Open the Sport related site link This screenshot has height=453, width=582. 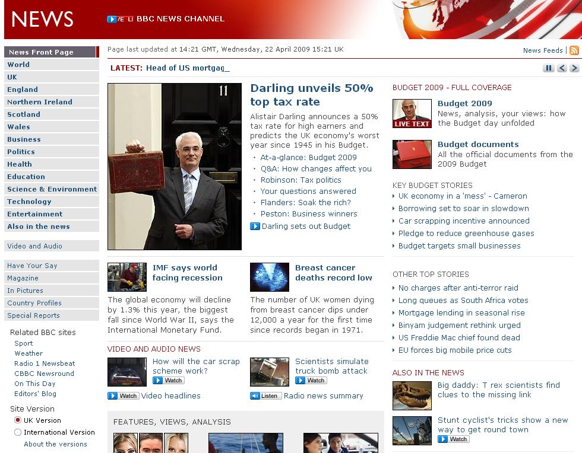click(23, 344)
